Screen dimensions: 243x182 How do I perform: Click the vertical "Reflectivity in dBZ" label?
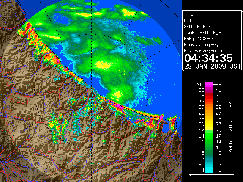(231, 127)
